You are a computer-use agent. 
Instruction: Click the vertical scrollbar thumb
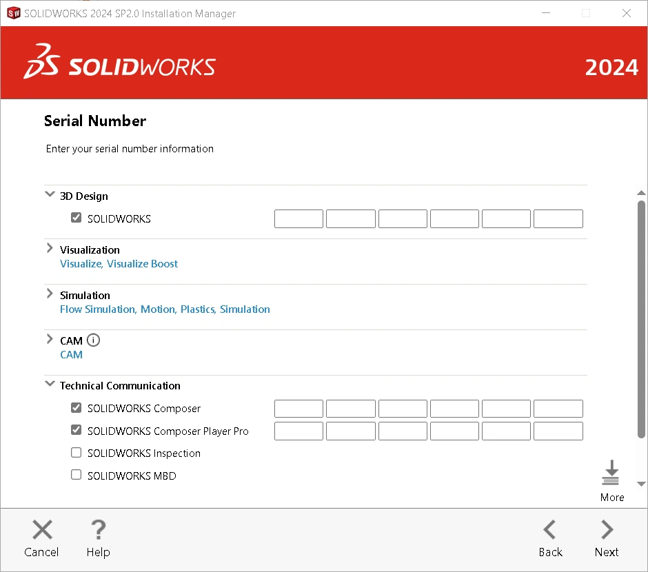tap(641, 319)
